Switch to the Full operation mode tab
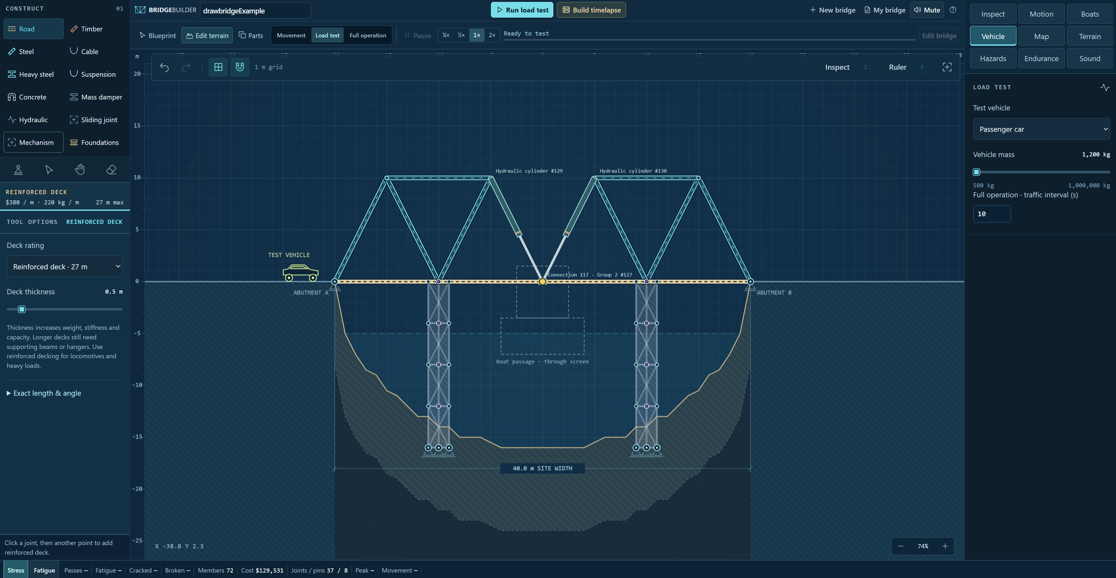This screenshot has height=578, width=1116. coord(367,36)
